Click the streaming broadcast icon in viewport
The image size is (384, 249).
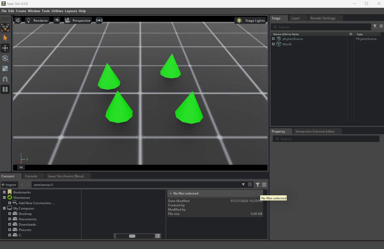[x=99, y=20]
